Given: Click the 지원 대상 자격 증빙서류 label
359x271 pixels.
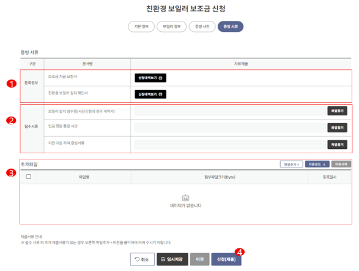Looking at the screenshot, I should 66,143.
